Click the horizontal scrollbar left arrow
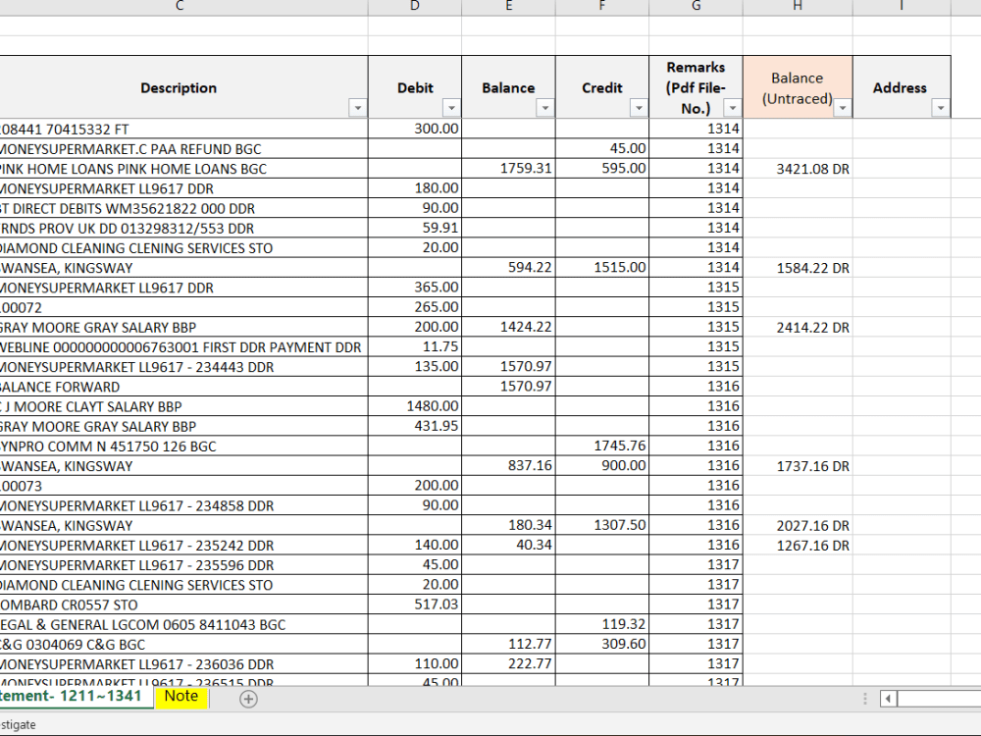This screenshot has height=736, width=981. [888, 699]
